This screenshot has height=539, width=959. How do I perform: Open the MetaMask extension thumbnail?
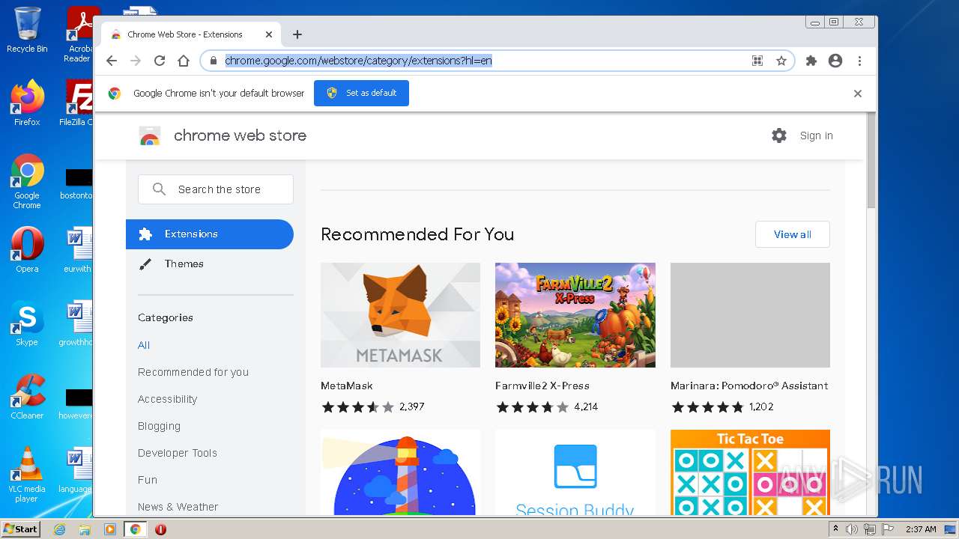point(400,315)
